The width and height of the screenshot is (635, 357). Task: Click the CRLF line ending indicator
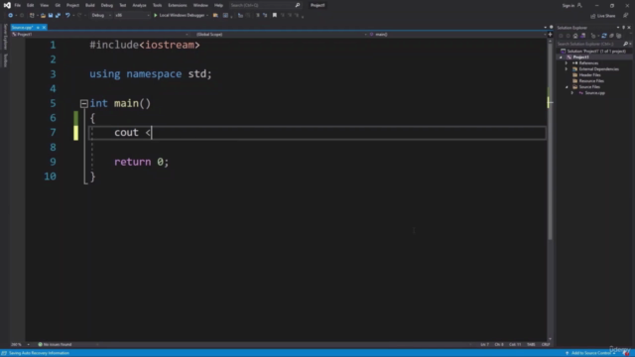point(546,344)
